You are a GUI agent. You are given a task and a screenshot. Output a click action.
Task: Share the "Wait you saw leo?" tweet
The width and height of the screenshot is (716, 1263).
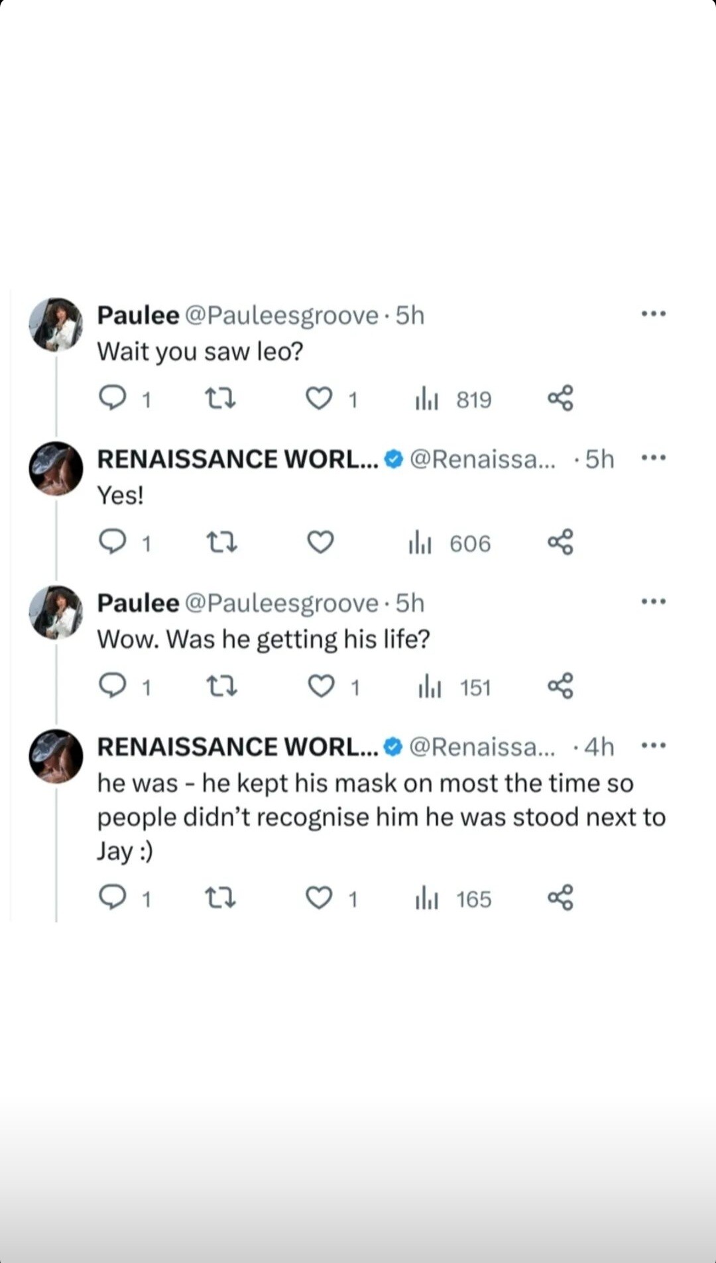(x=560, y=398)
